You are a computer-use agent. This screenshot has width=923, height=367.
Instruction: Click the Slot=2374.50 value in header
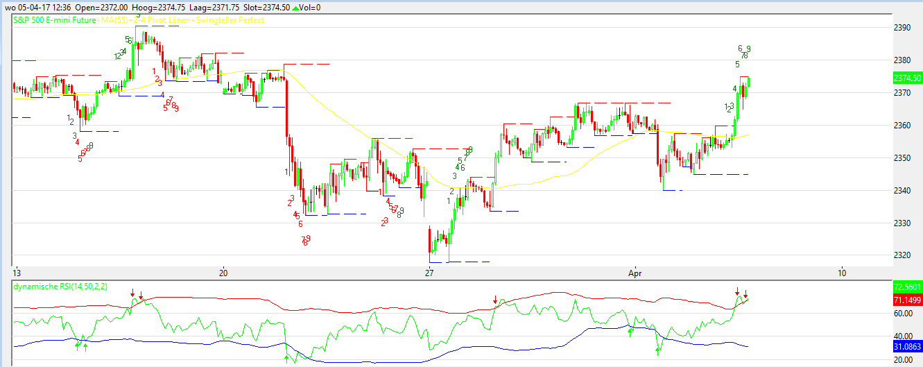click(x=268, y=7)
